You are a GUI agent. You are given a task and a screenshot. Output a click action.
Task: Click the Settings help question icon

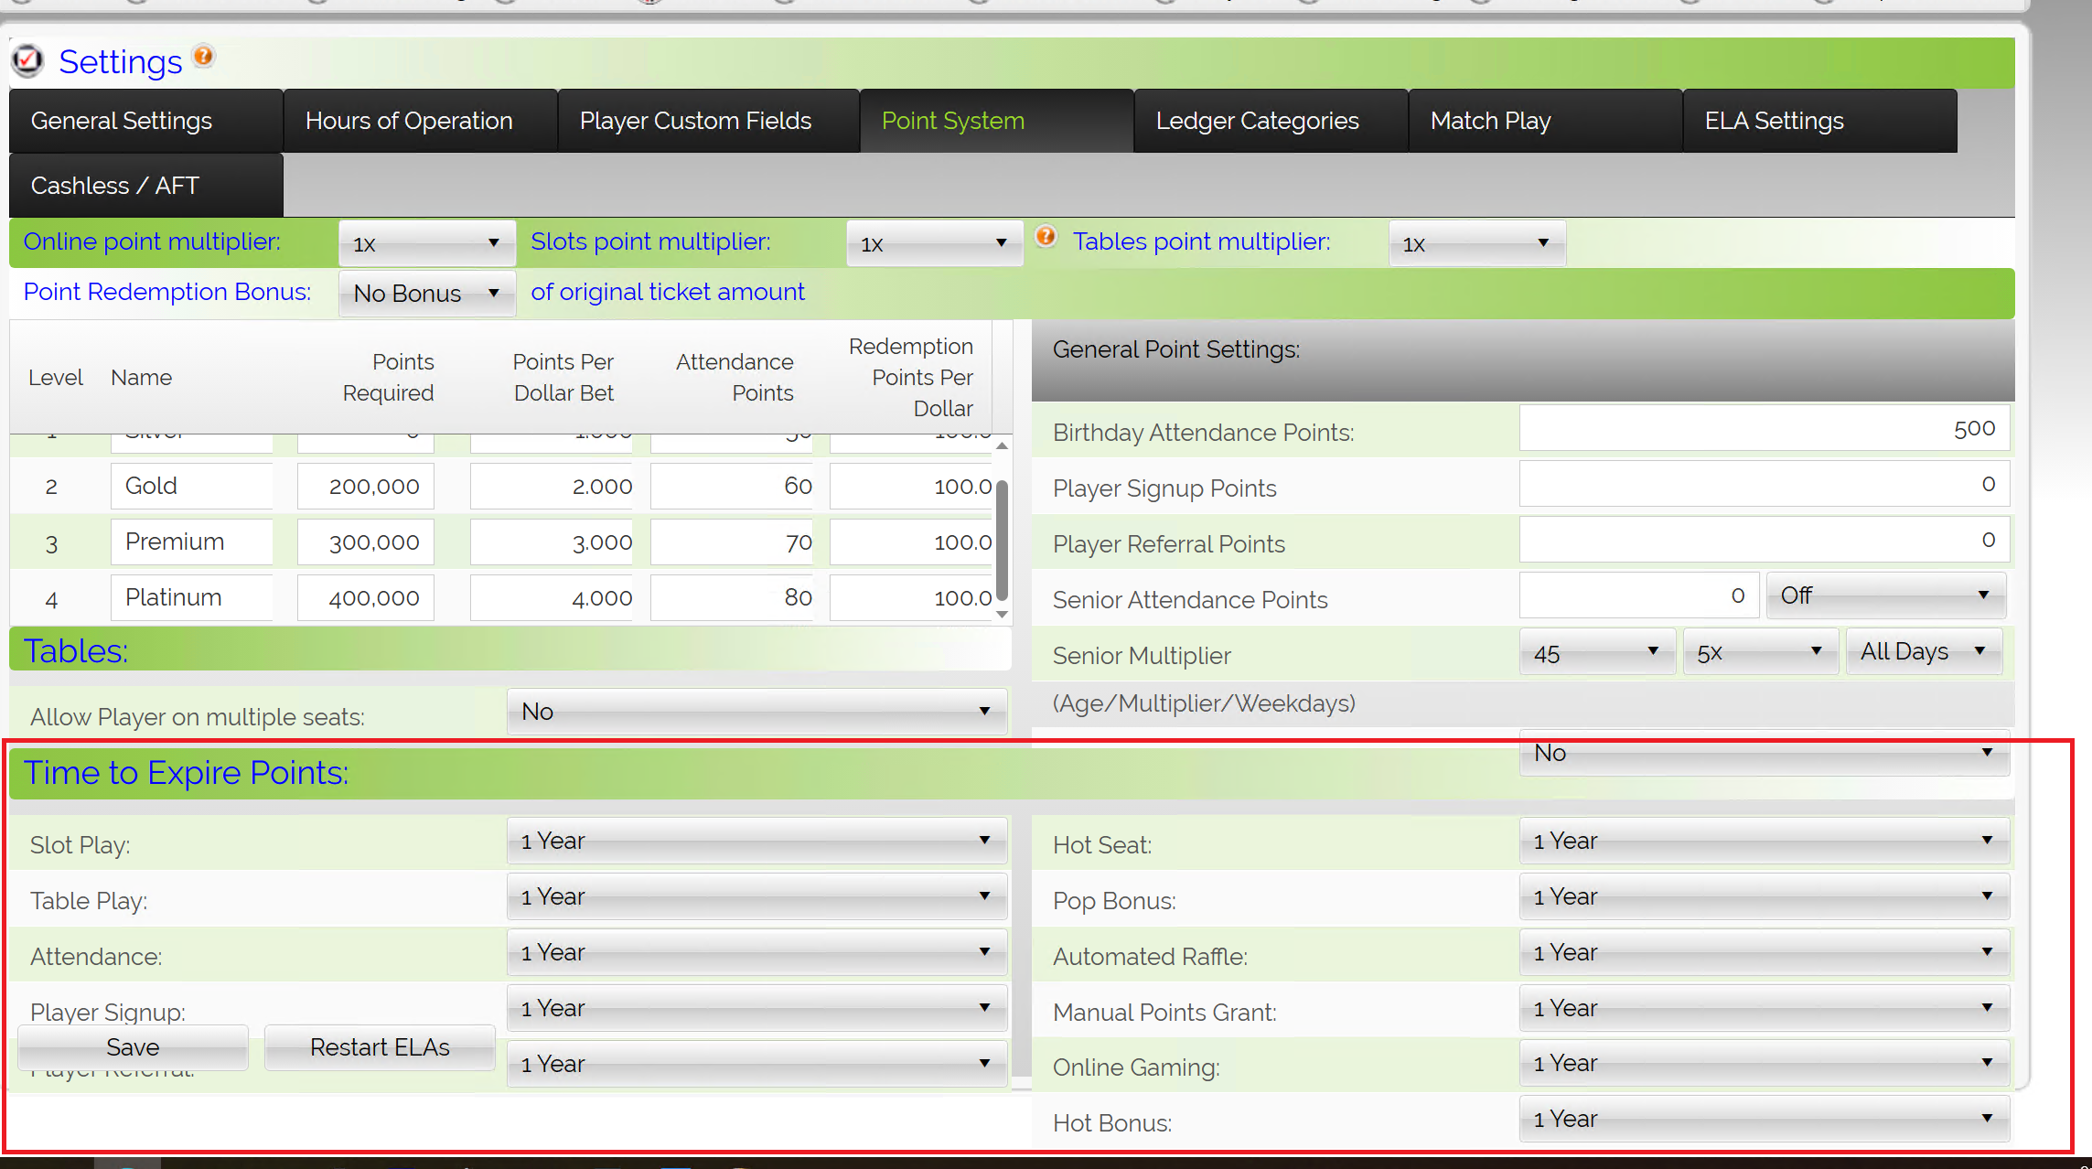(x=204, y=56)
